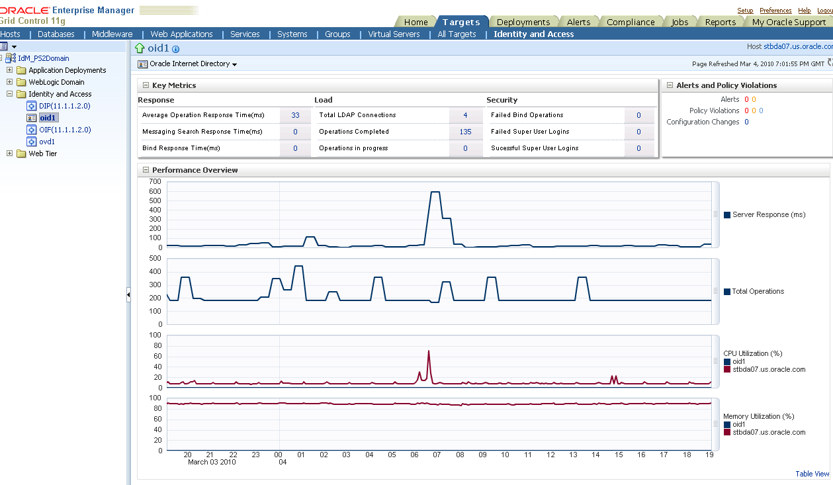Click the Oracle Internet Directory menu icon

(142, 64)
